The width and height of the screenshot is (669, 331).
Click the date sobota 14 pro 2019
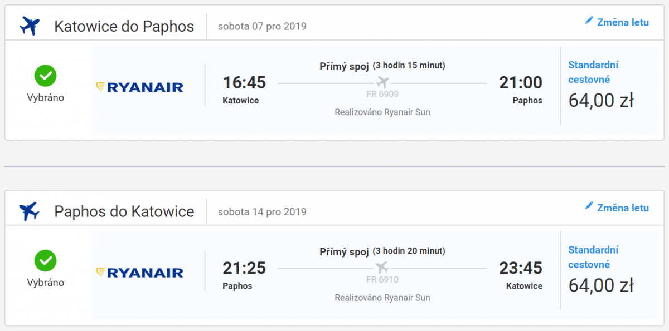pyautogui.click(x=262, y=211)
